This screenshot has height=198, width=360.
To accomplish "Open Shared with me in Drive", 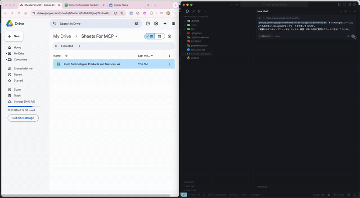I will (23, 69).
